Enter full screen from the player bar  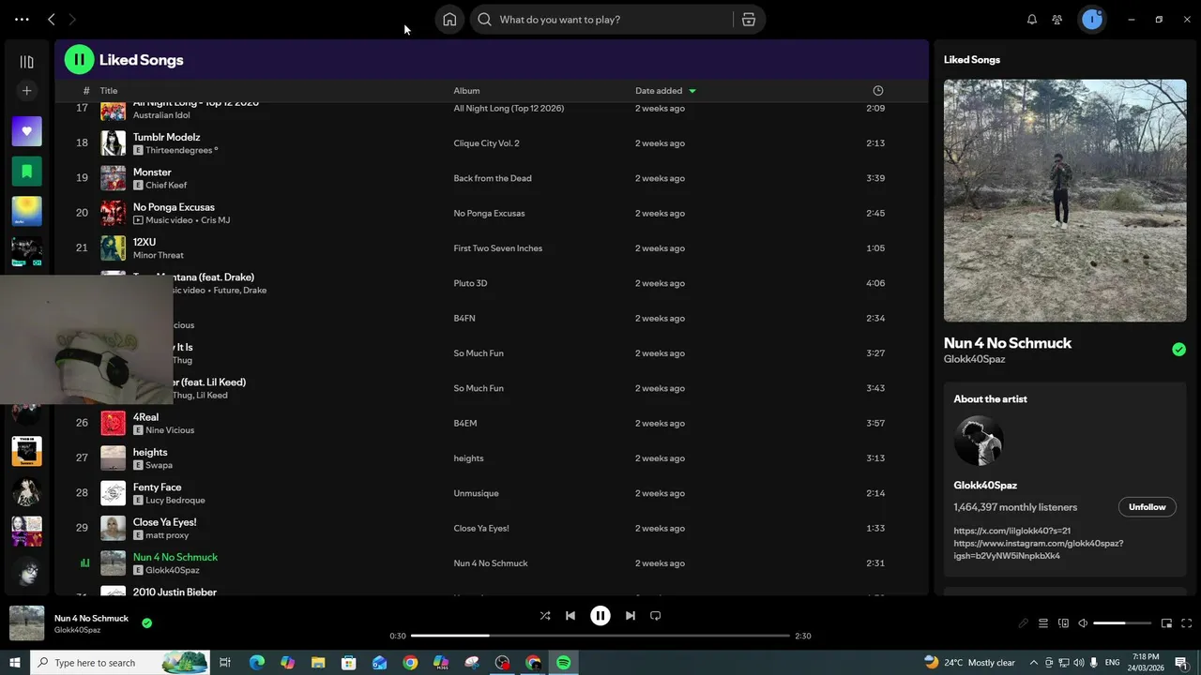click(x=1187, y=623)
